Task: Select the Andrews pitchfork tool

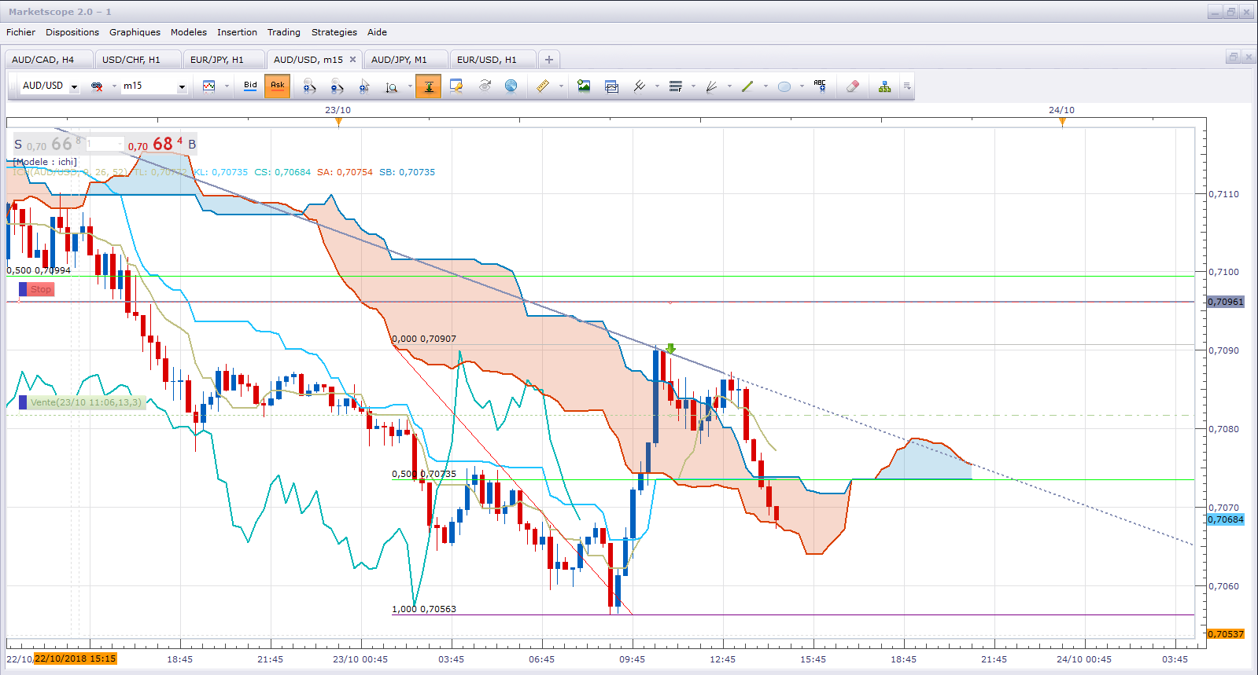Action: click(x=640, y=86)
